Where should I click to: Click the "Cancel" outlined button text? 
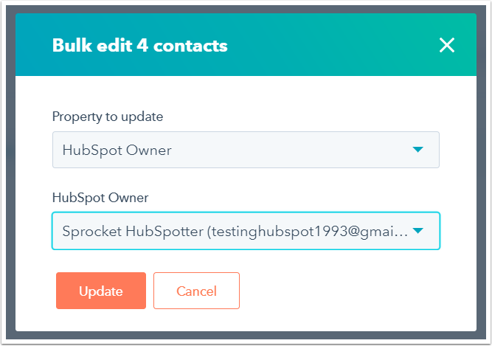196,291
